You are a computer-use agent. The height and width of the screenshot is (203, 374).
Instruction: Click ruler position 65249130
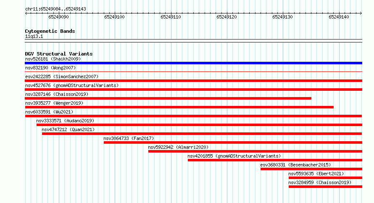tap(283, 17)
